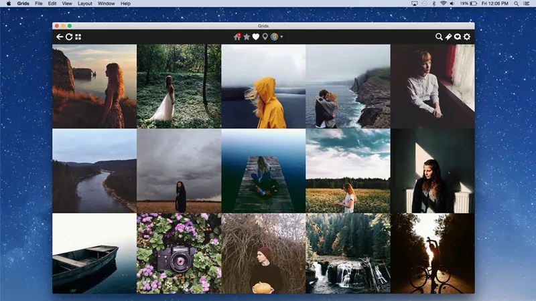Open photo of camera among purple flowers
536x301 pixels.
[179, 254]
